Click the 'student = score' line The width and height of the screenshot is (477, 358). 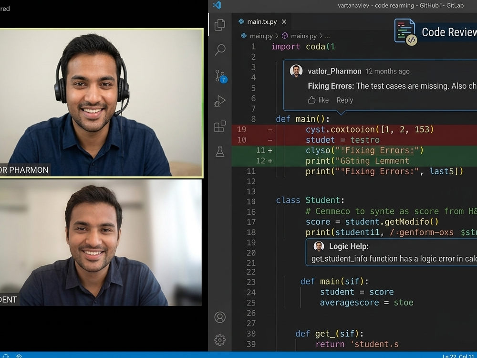coord(357,292)
